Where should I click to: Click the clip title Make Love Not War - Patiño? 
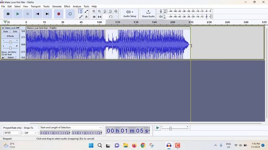click(x=42, y=28)
